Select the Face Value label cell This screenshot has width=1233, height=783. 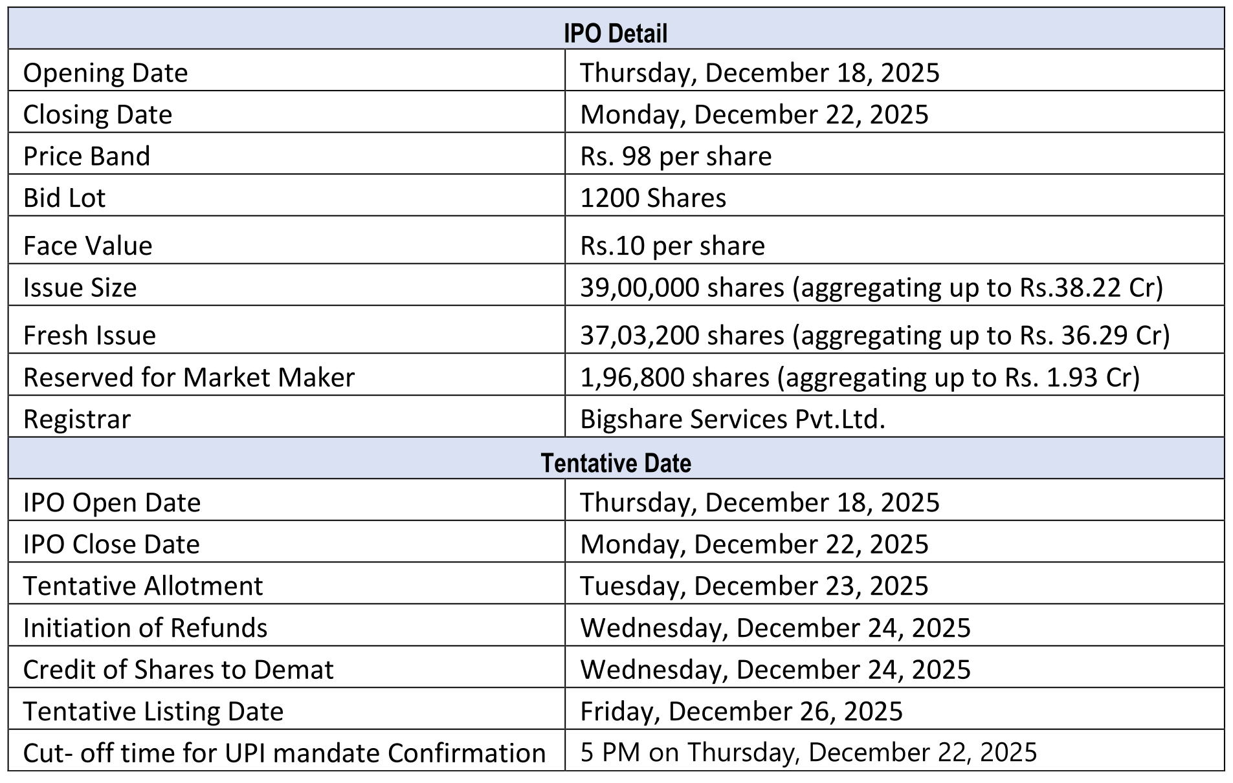pyautogui.click(x=88, y=246)
